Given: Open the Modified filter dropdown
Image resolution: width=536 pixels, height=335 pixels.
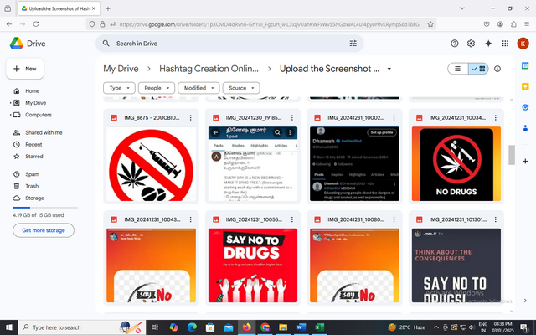Looking at the screenshot, I should (198, 87).
